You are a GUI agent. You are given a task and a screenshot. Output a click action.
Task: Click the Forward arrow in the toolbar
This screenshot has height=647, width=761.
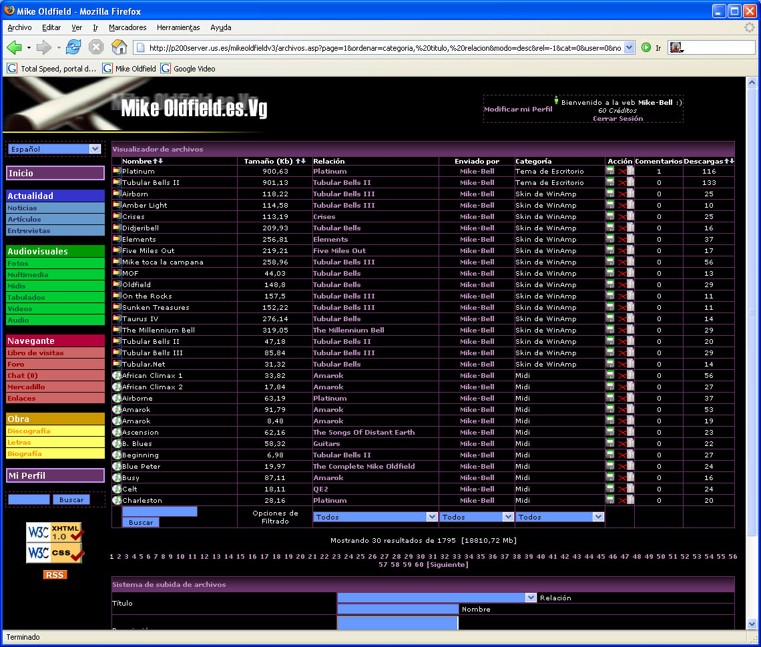43,47
